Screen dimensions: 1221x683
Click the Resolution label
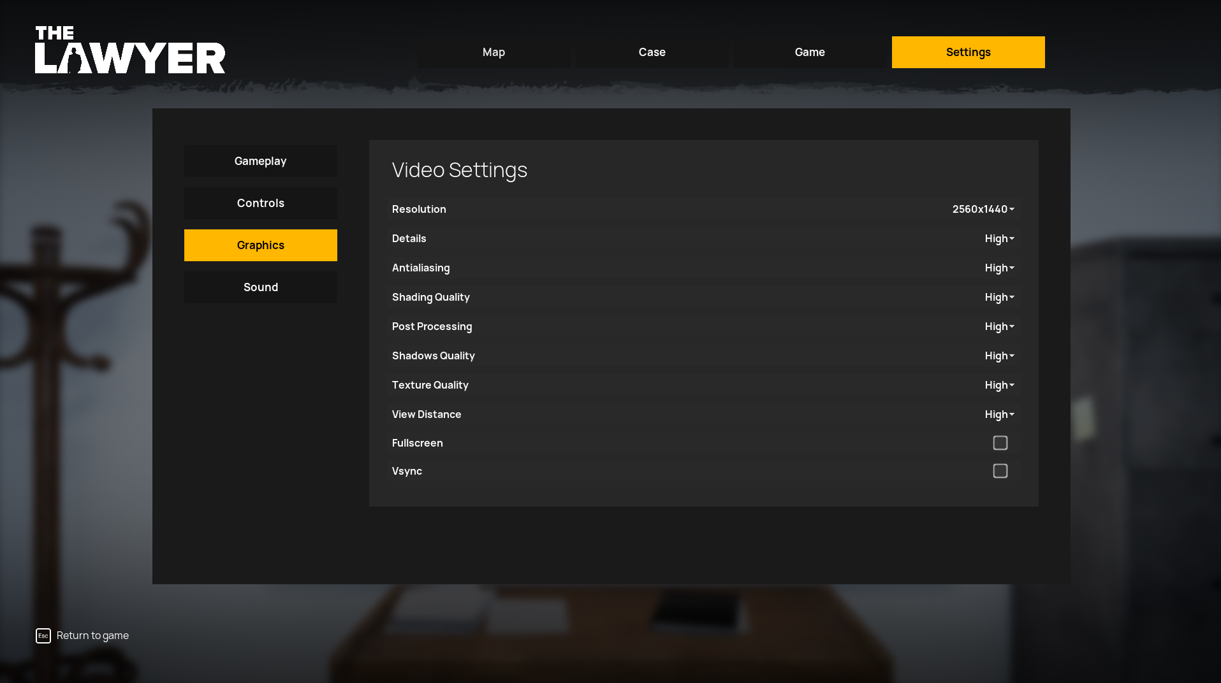point(419,209)
